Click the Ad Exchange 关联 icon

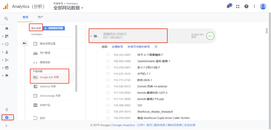tap(35, 96)
